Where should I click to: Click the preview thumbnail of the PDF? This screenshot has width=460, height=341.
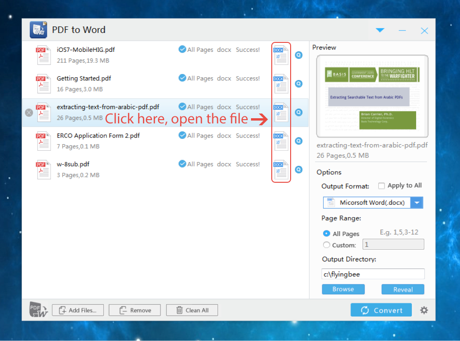[x=372, y=96]
